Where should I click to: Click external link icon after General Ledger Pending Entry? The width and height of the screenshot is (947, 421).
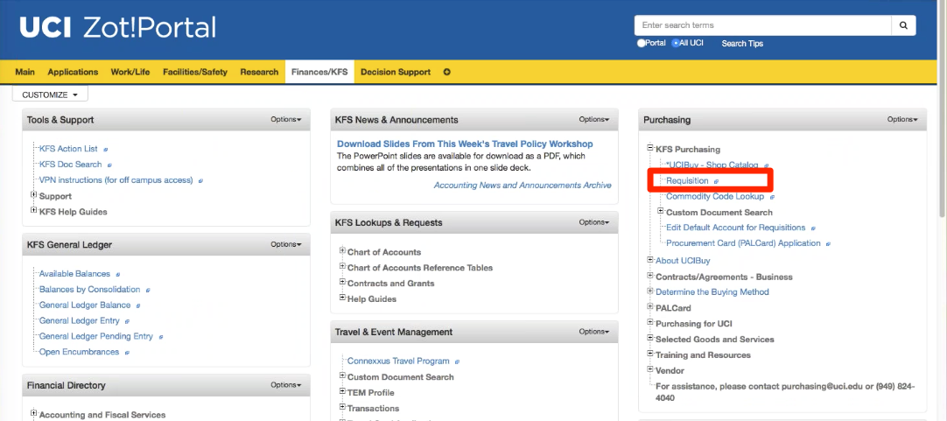tap(161, 337)
